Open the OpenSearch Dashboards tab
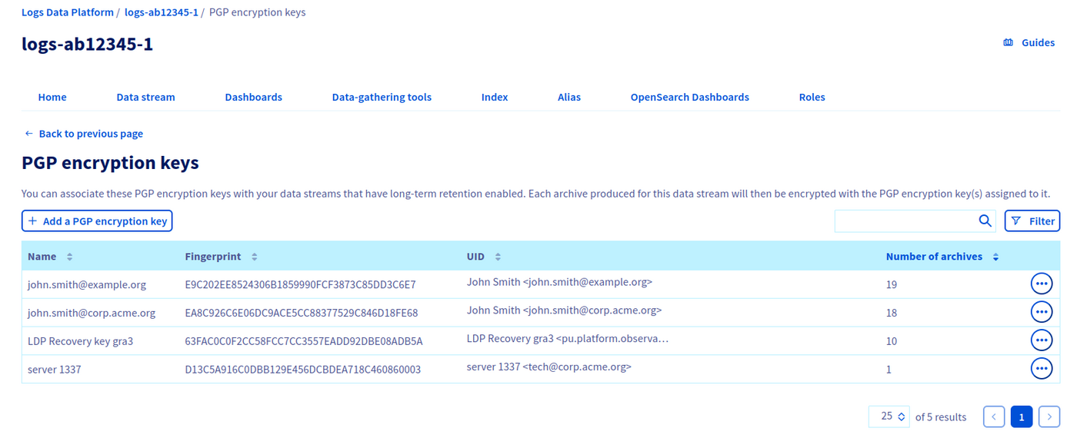1077x438 pixels. coord(689,97)
